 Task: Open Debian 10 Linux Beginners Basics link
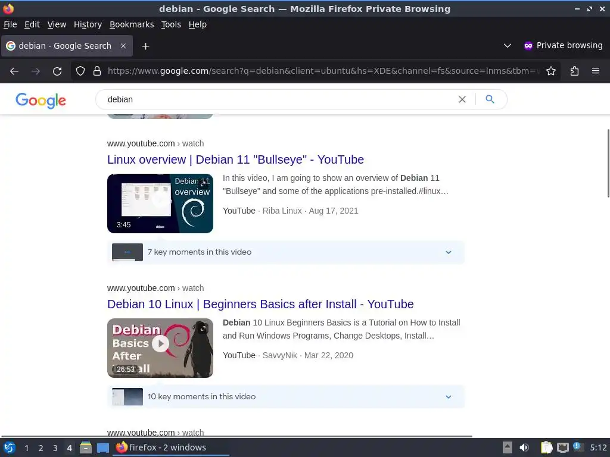click(260, 304)
